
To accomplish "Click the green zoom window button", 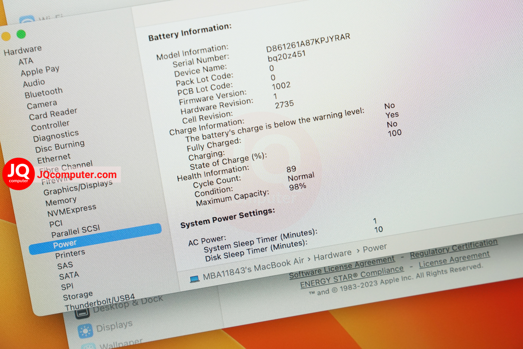I will pos(21,34).
